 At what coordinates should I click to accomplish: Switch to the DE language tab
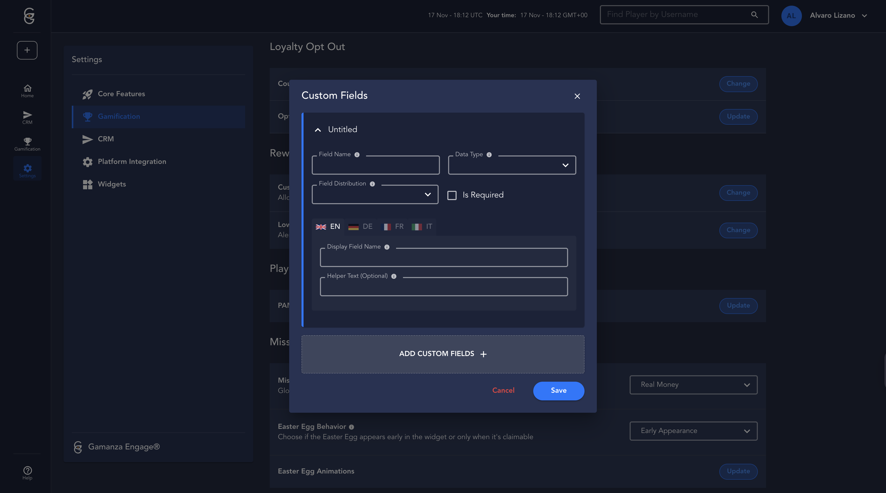(361, 227)
